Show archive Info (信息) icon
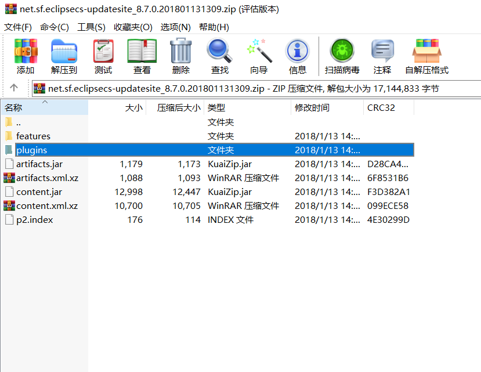 [297, 51]
